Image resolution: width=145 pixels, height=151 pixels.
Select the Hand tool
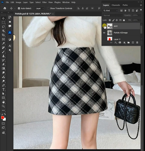(3, 102)
